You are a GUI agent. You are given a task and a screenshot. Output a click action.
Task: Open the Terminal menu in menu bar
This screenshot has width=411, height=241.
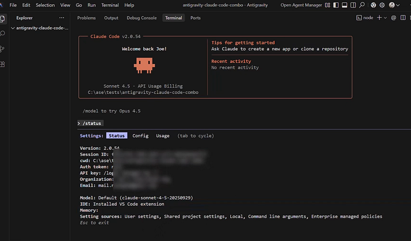(x=110, y=5)
